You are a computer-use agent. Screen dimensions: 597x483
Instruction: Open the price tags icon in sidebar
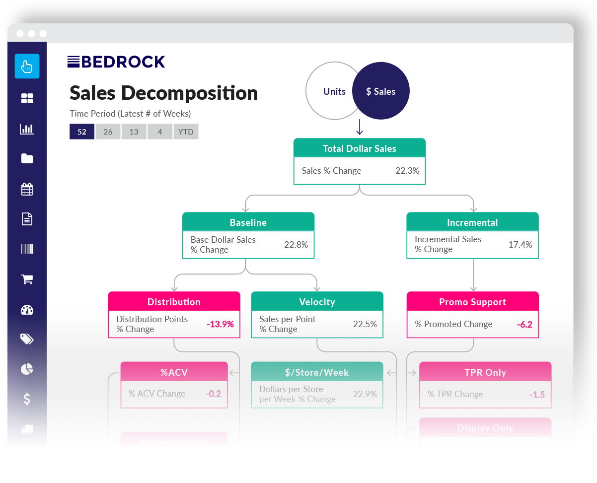(x=27, y=339)
